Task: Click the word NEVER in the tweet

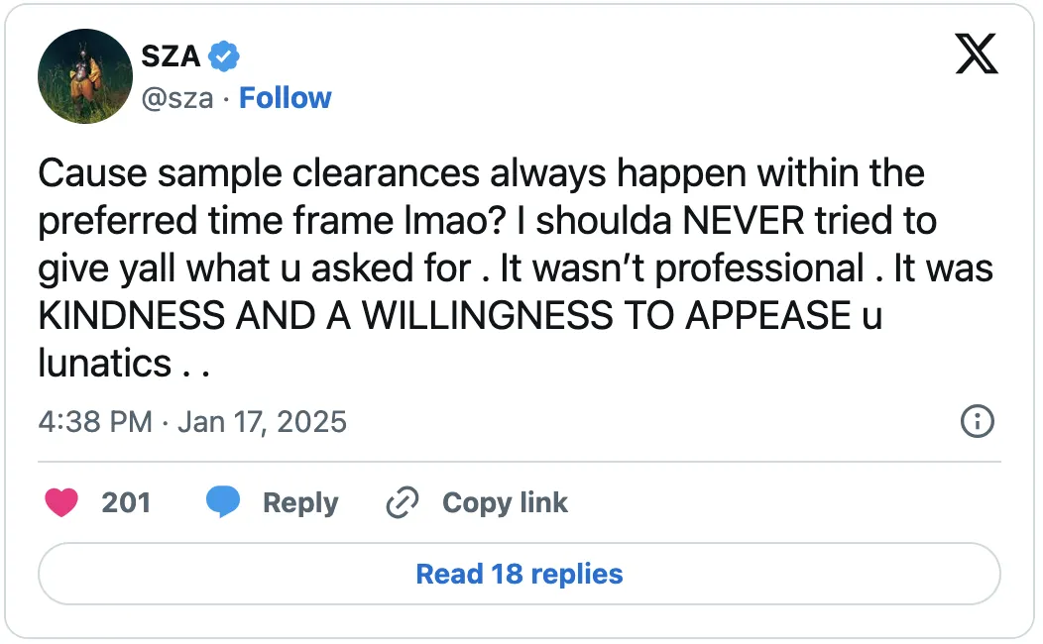Action: [x=744, y=221]
